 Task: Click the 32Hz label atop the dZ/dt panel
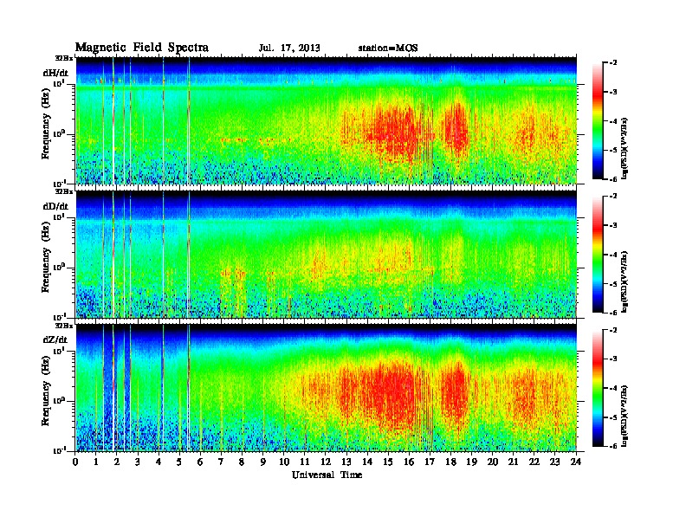(x=64, y=325)
